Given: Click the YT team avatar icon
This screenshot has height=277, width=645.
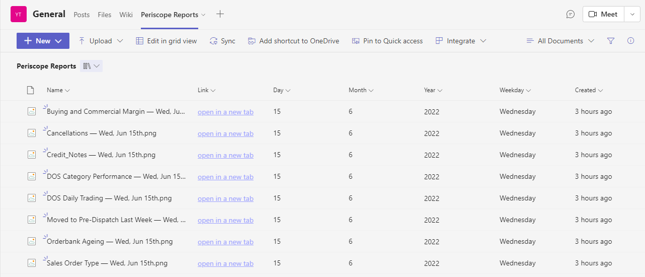Looking at the screenshot, I should pyautogui.click(x=19, y=15).
